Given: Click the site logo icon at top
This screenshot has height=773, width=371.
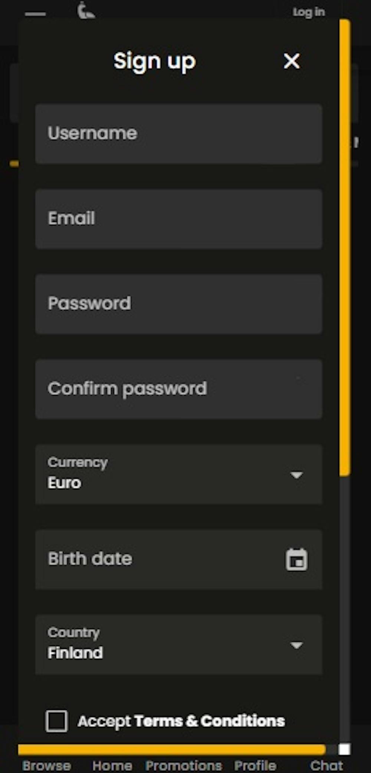Looking at the screenshot, I should pyautogui.click(x=86, y=10).
